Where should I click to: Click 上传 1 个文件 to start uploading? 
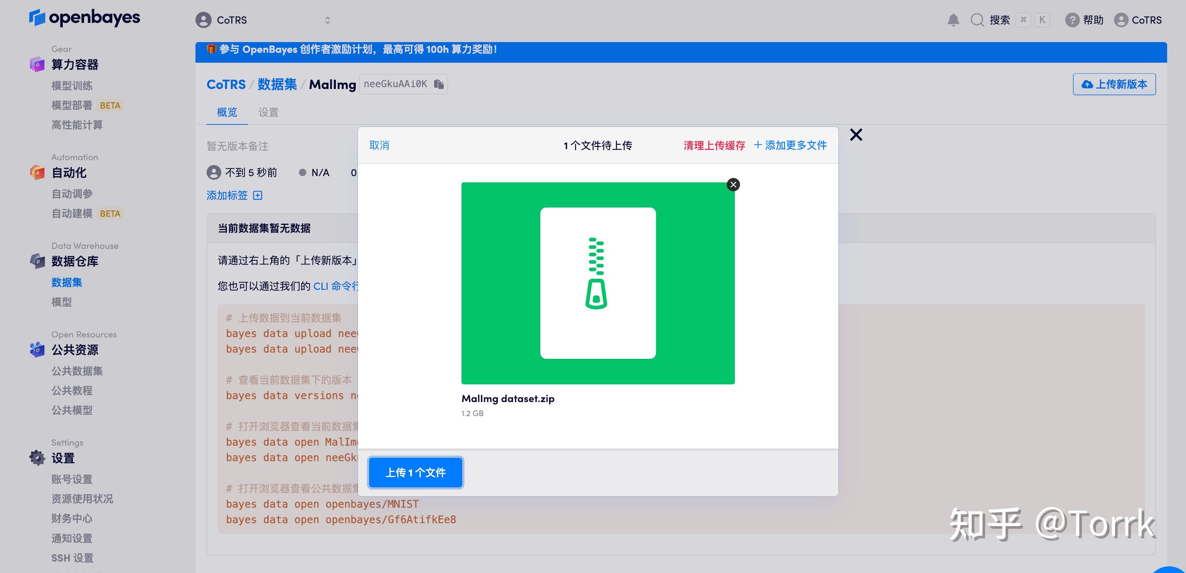coord(415,472)
